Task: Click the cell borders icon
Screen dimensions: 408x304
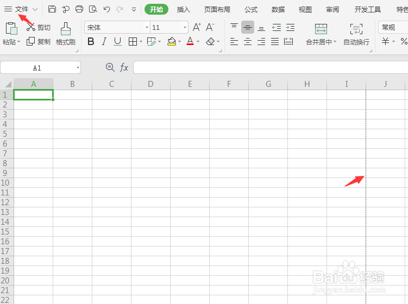Action: pos(133,41)
